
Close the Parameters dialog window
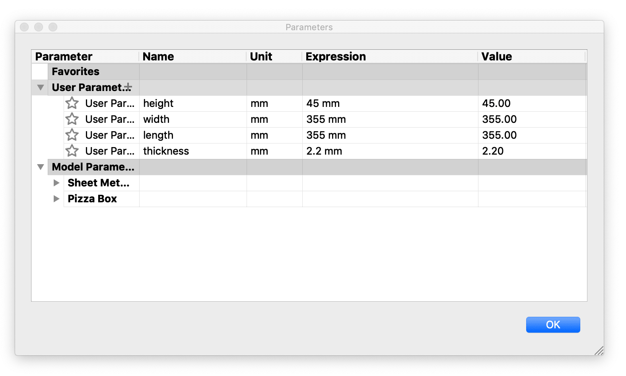pyautogui.click(x=24, y=27)
